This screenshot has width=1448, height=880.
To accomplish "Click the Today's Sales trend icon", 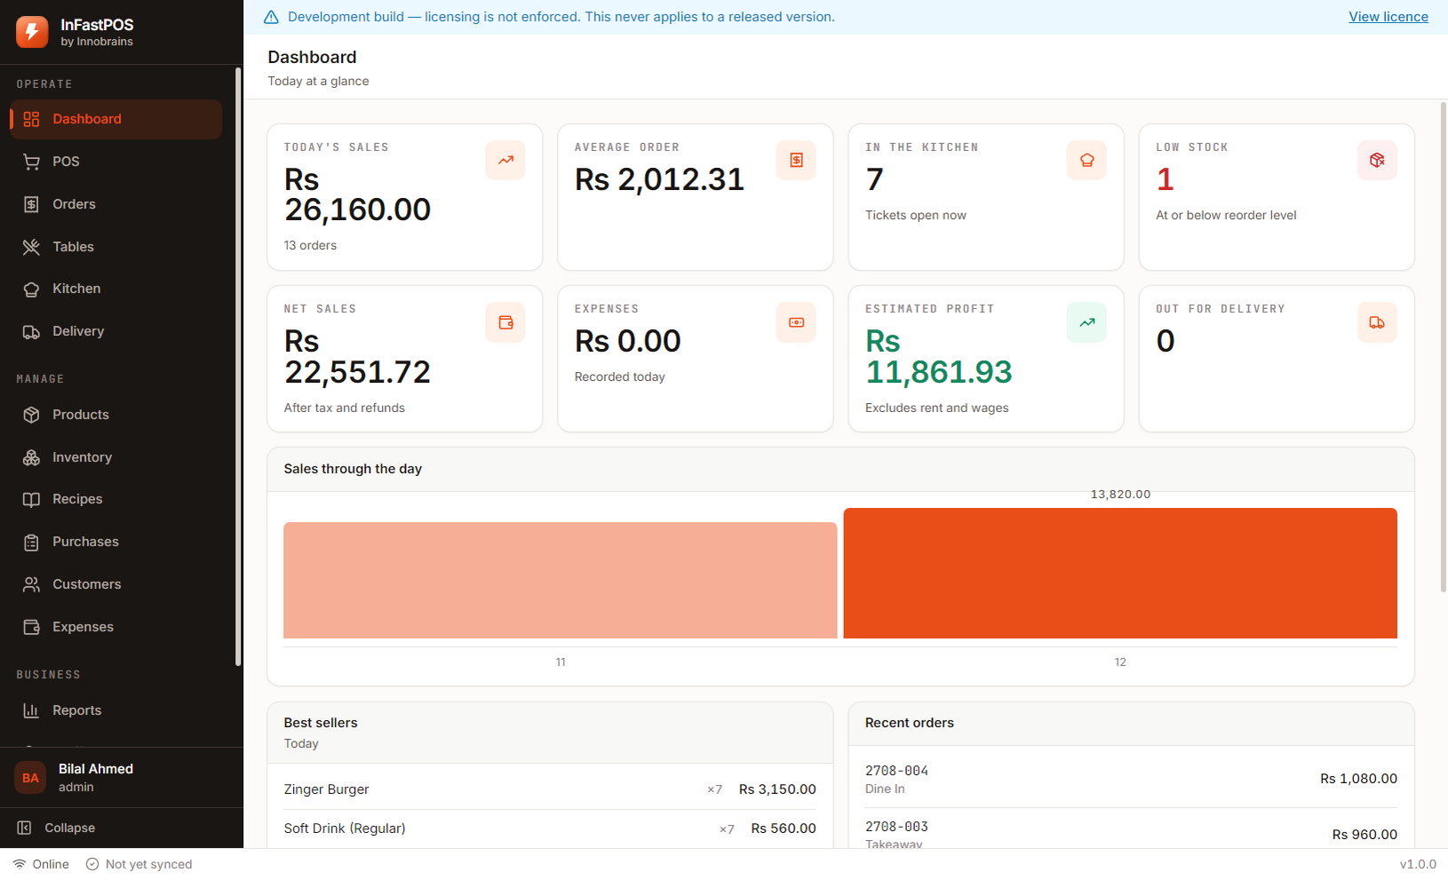I will click(505, 161).
